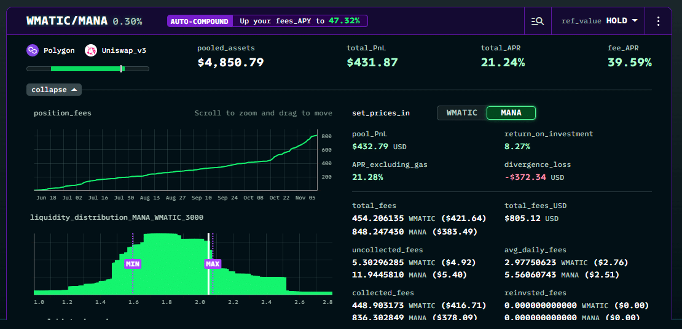The width and height of the screenshot is (682, 329).
Task: Click reinvsted_fees 0.000000000000 WMATIC row
Action: coord(577,306)
